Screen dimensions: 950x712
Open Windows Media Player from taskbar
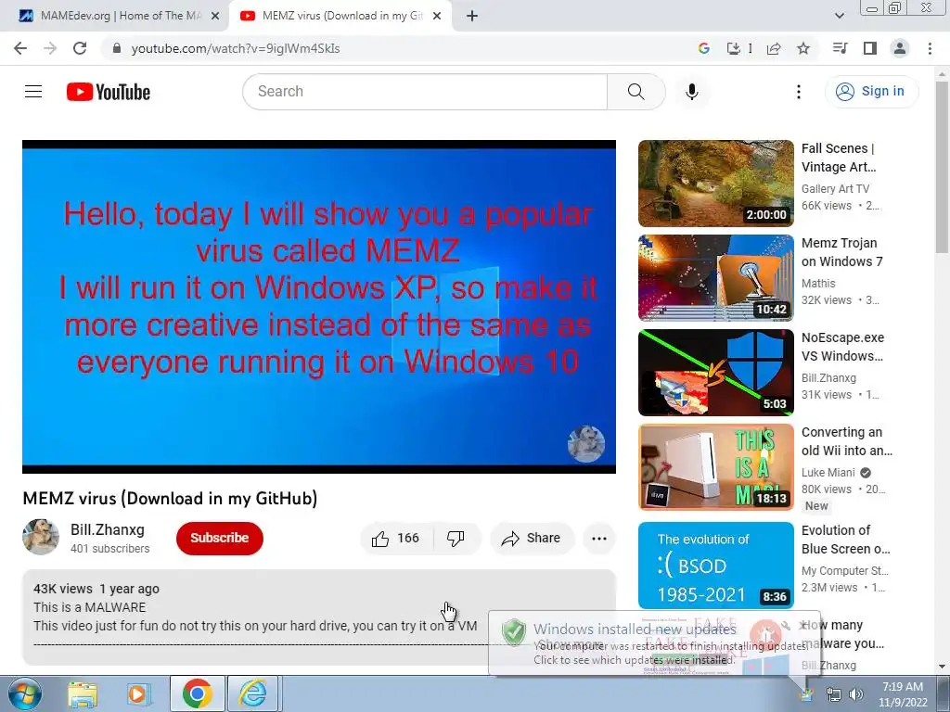click(138, 694)
